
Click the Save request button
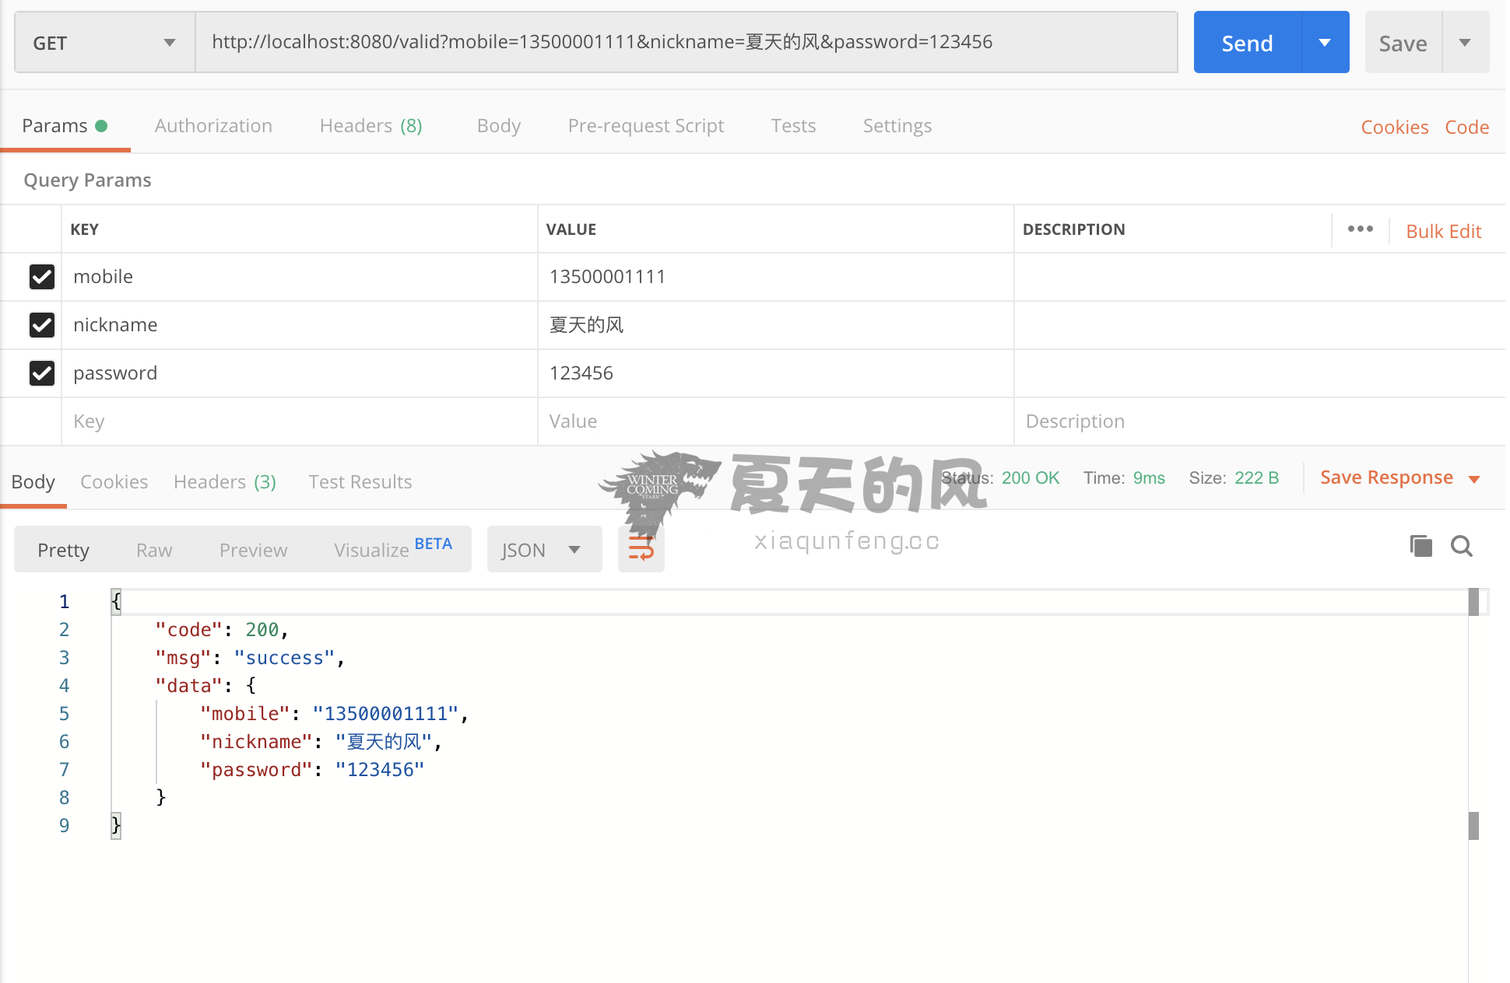tap(1403, 43)
